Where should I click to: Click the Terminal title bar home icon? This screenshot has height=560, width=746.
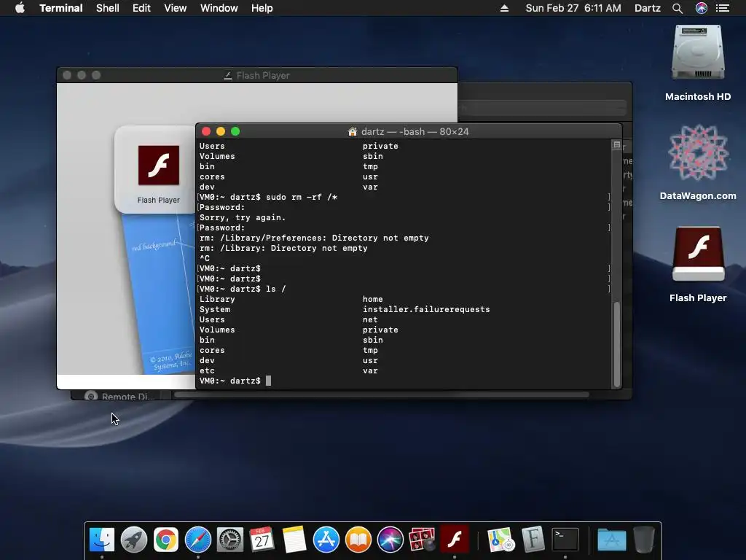[x=353, y=131]
